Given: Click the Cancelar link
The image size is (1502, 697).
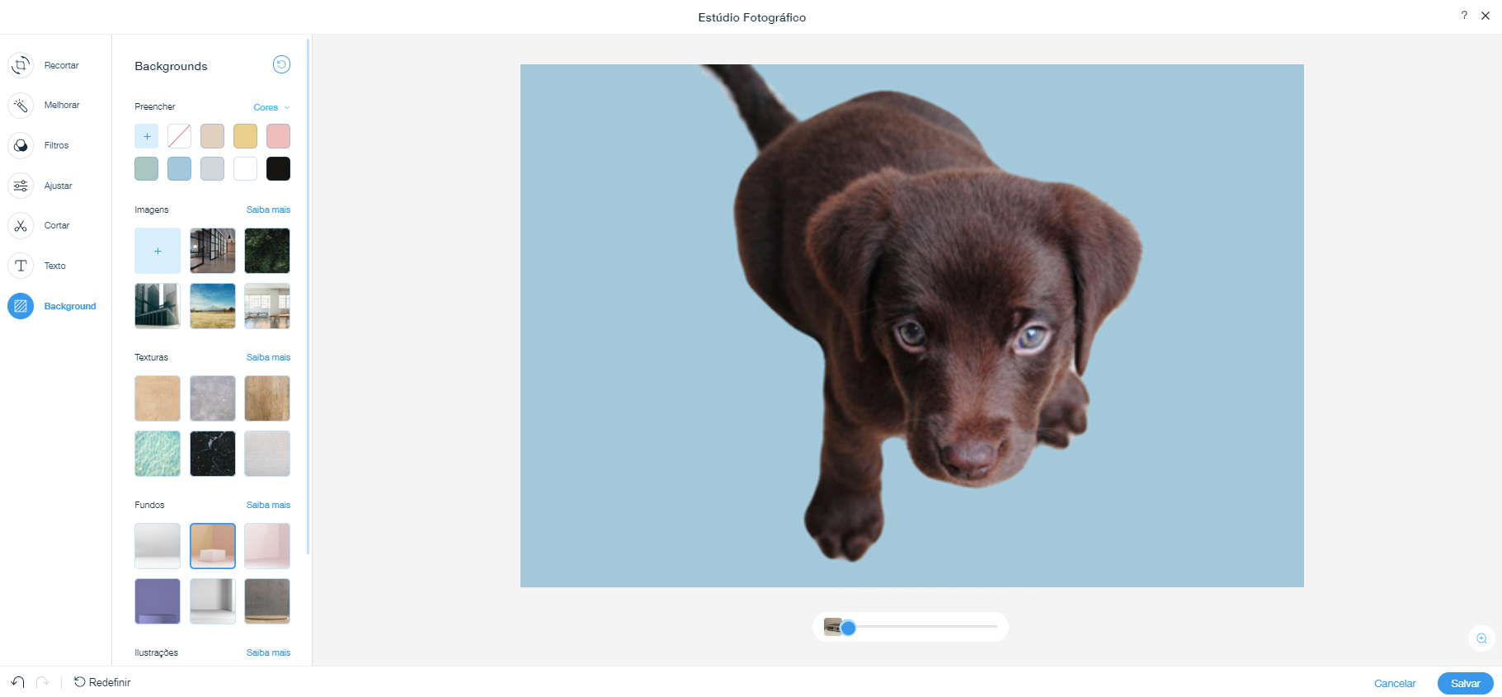Looking at the screenshot, I should pos(1395,683).
